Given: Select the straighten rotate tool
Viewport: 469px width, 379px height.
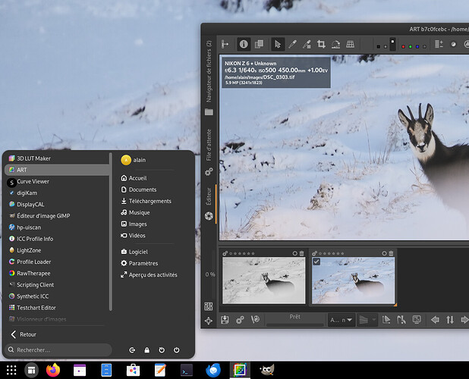Looking at the screenshot, I should click(335, 45).
